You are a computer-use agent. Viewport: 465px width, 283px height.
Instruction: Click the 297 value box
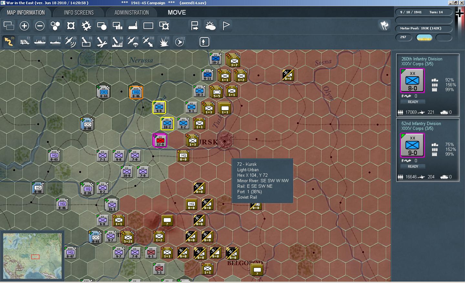coord(404,37)
